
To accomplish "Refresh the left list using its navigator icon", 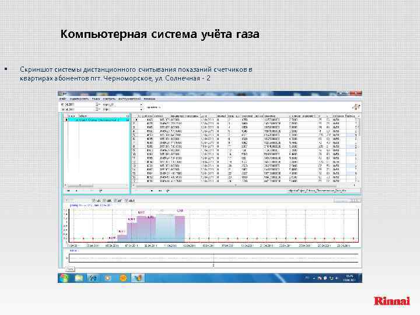I will click(x=101, y=191).
